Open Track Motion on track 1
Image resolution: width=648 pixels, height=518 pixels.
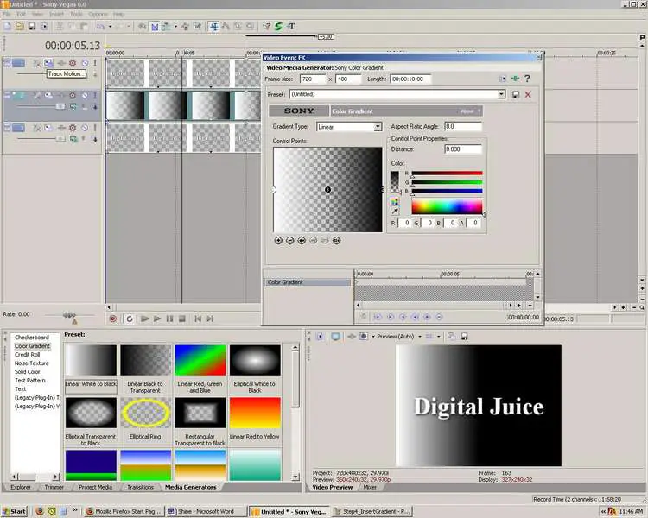point(48,63)
